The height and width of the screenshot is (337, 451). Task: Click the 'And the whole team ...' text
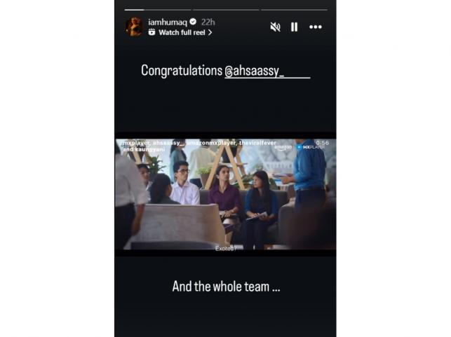click(226, 287)
